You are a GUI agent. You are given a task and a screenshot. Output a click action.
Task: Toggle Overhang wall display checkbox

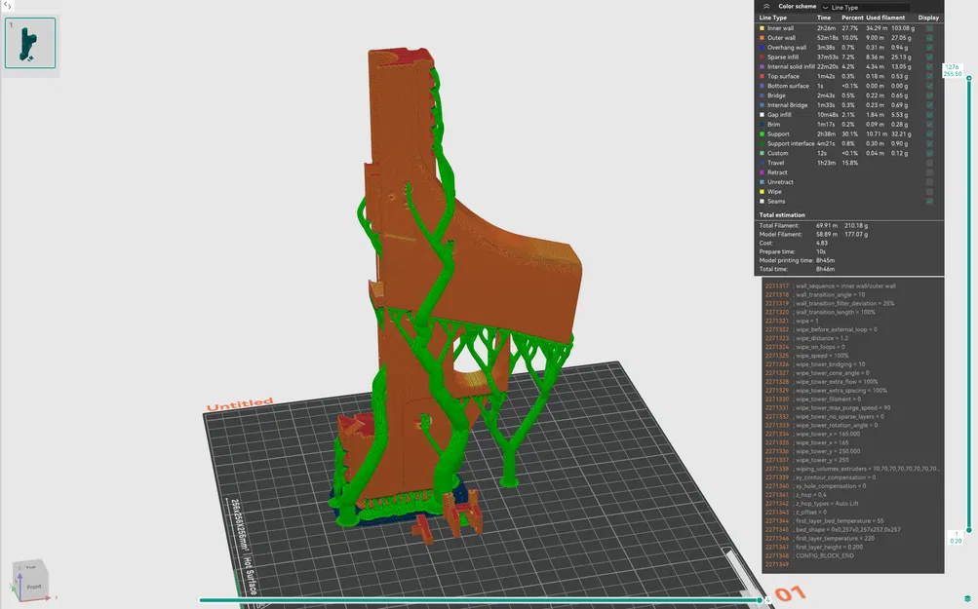pyautogui.click(x=929, y=48)
